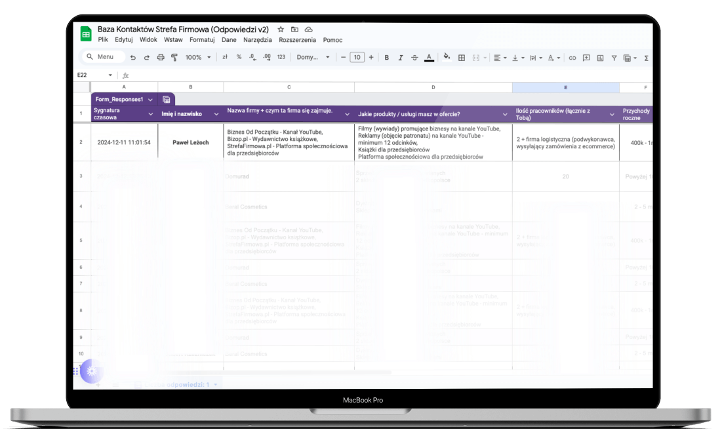Open the Plik menu
Viewport: 722px width, 440px height.
103,39
